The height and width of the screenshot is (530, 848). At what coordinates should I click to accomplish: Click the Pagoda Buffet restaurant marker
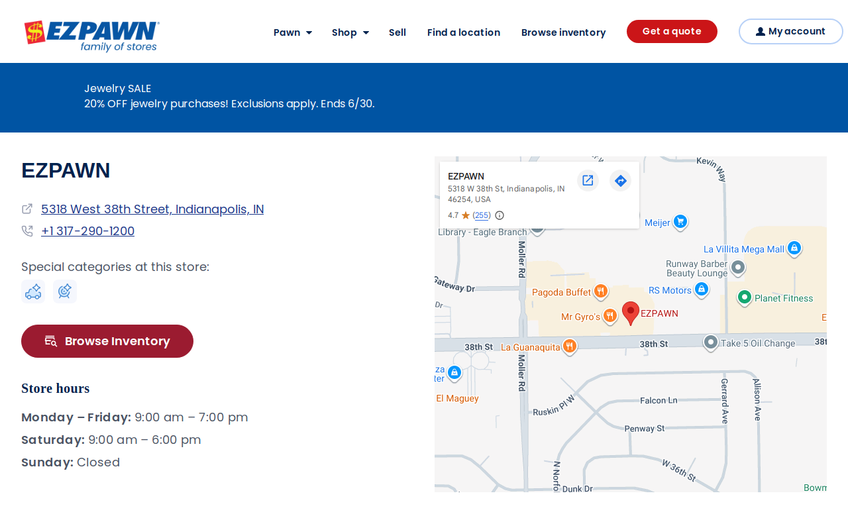pyautogui.click(x=600, y=291)
